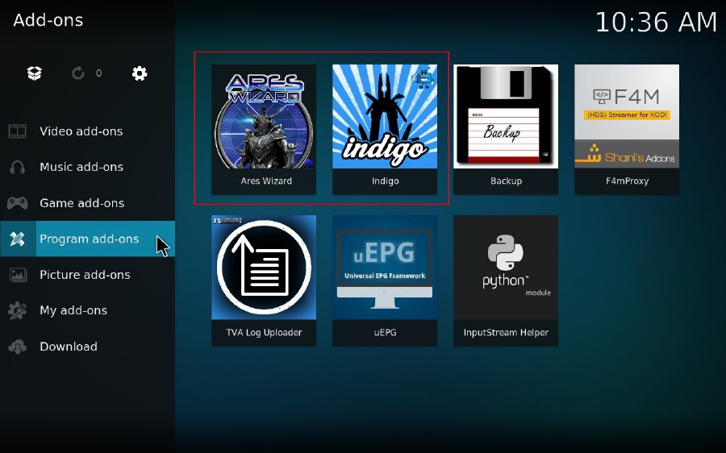The width and height of the screenshot is (726, 453).
Task: Click the InputStream Helper label
Action: click(x=506, y=332)
